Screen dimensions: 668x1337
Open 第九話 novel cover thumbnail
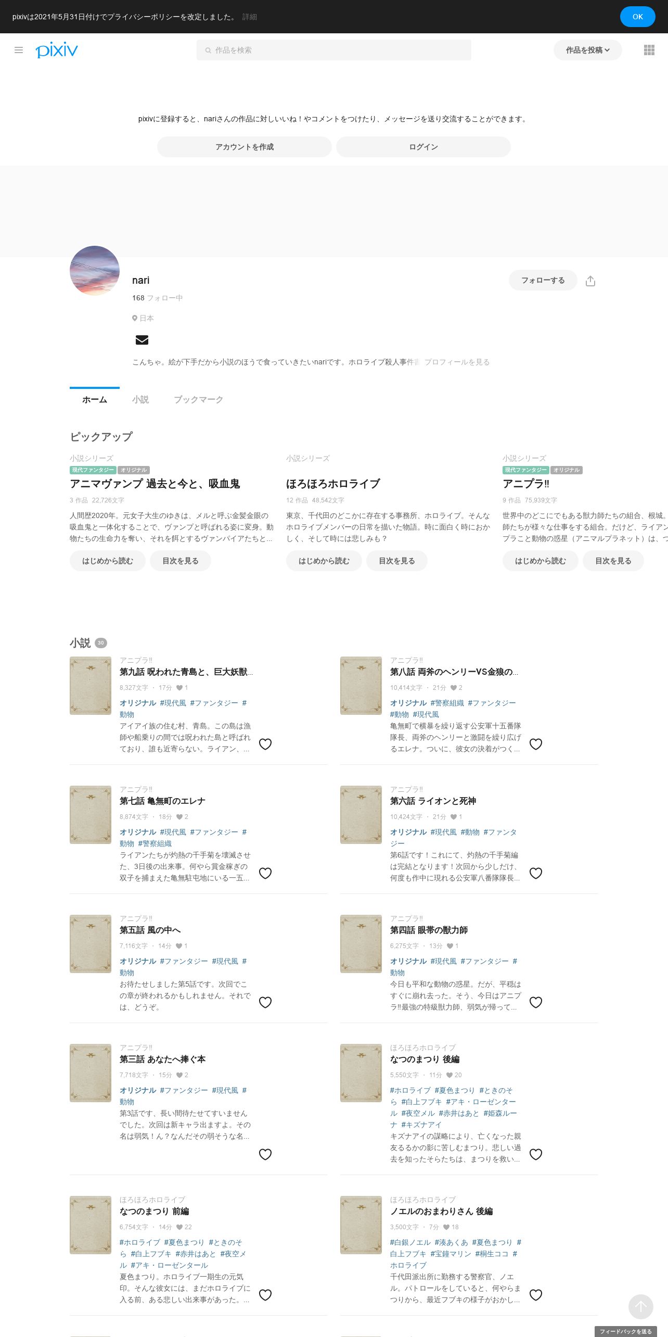(91, 686)
